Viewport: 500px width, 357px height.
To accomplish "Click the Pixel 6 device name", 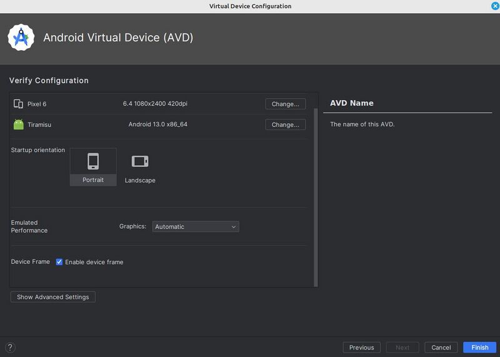I will click(x=37, y=104).
